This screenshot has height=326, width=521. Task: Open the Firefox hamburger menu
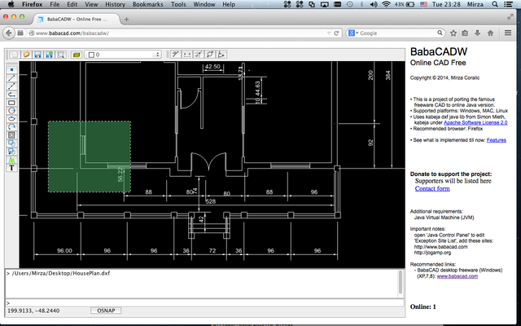click(508, 33)
